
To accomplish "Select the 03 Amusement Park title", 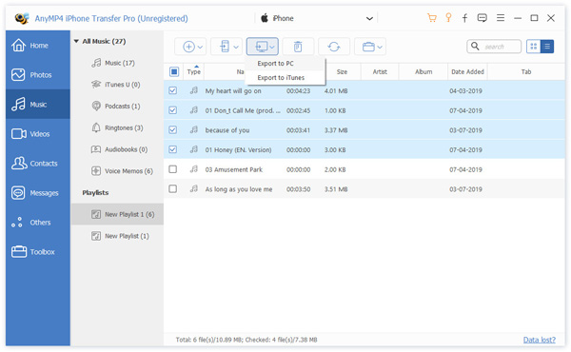I will [x=234, y=169].
